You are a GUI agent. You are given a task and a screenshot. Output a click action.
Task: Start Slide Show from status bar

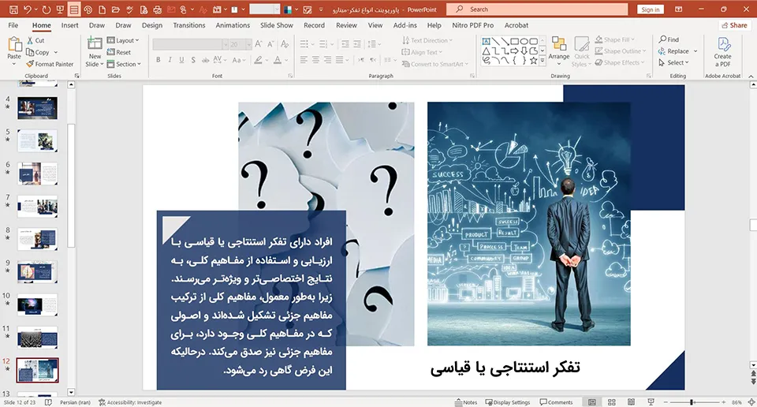click(651, 402)
